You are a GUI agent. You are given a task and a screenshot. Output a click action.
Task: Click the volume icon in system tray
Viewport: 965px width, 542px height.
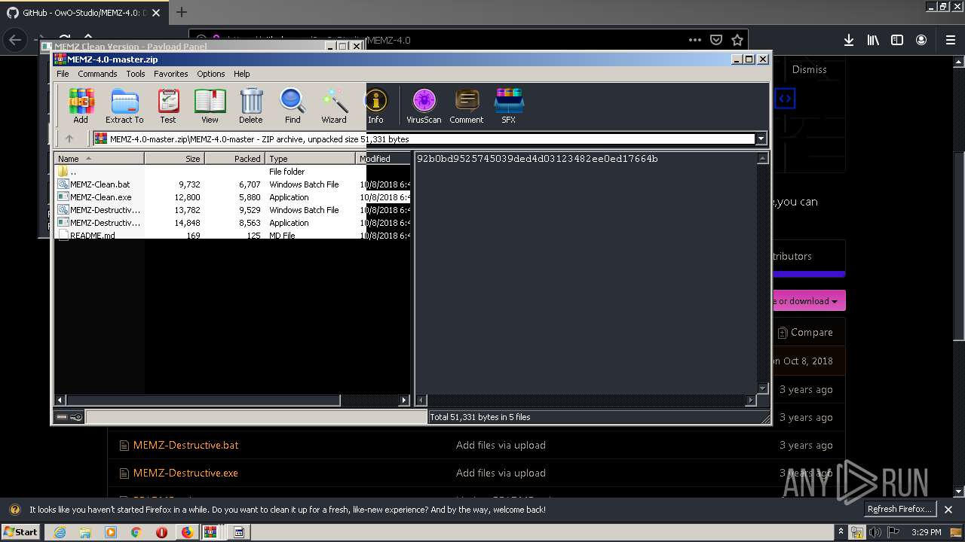(x=875, y=532)
